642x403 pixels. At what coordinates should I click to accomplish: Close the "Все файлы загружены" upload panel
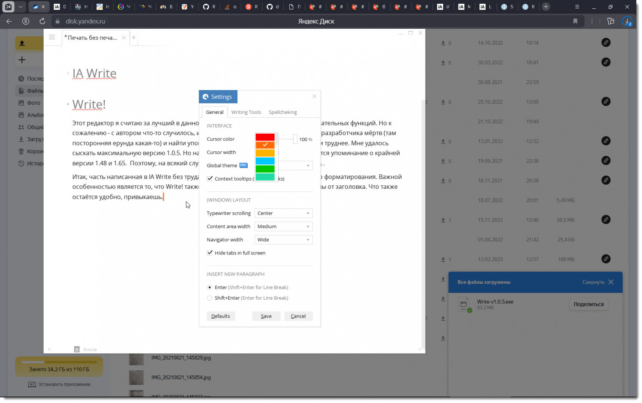611,282
